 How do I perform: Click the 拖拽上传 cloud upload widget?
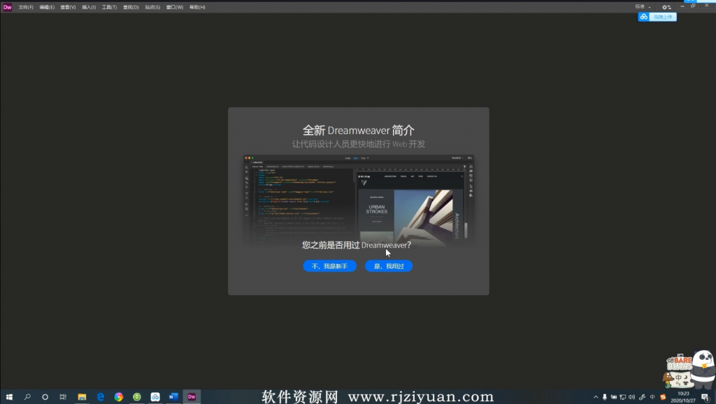(x=657, y=17)
